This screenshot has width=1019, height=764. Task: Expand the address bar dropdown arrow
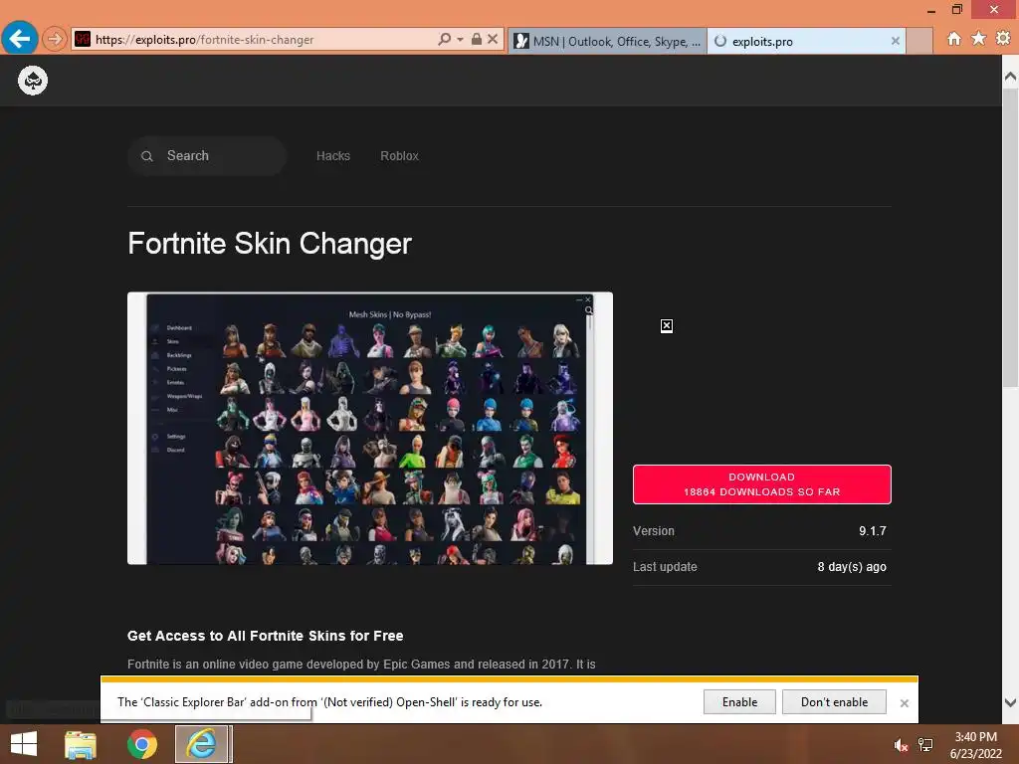[460, 40]
